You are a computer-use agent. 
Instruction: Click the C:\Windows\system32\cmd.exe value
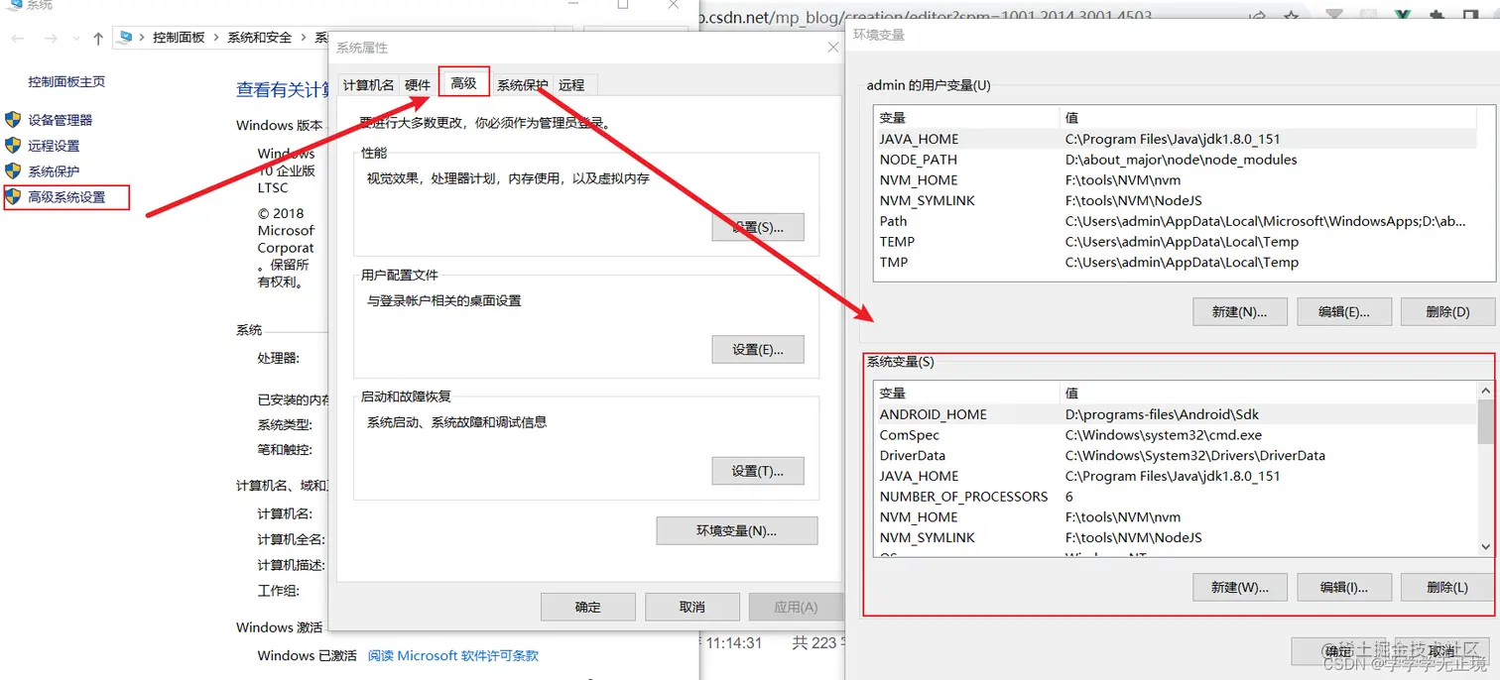(x=1164, y=435)
